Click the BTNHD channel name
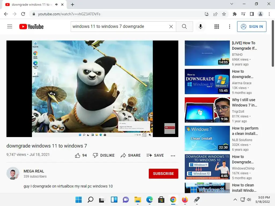 click(x=237, y=55)
